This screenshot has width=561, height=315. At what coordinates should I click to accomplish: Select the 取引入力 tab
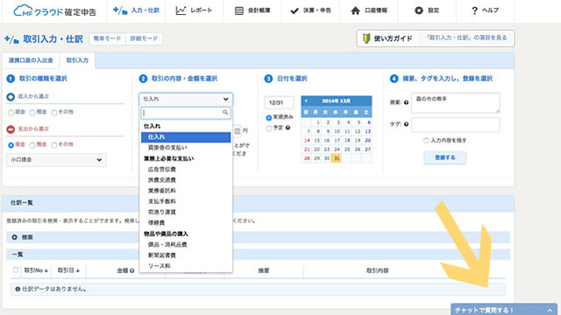point(77,60)
